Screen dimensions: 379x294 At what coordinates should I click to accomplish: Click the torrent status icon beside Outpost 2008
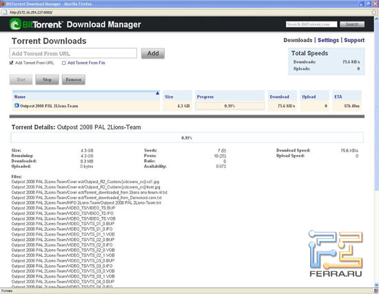pyautogui.click(x=17, y=105)
